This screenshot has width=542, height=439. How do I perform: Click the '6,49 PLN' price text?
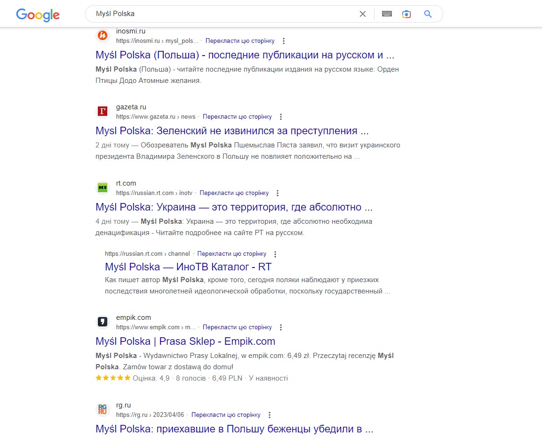click(x=227, y=378)
